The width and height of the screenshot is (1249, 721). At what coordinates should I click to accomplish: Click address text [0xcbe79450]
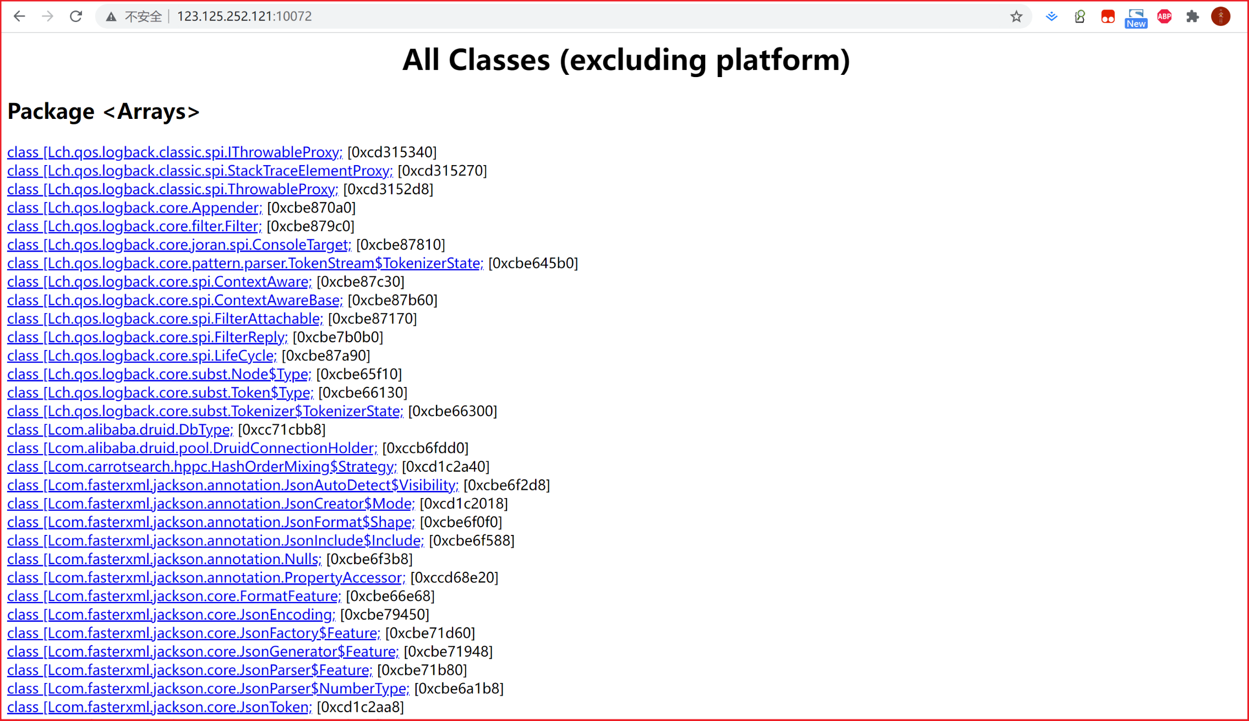click(x=385, y=614)
